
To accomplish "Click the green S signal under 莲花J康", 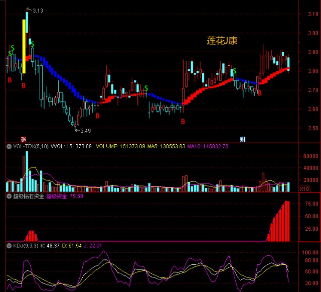I will [235, 71].
